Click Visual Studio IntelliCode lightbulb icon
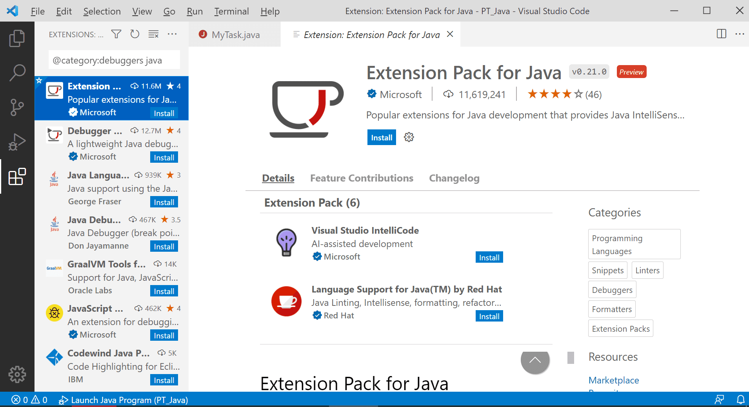This screenshot has height=407, width=749. tap(287, 242)
